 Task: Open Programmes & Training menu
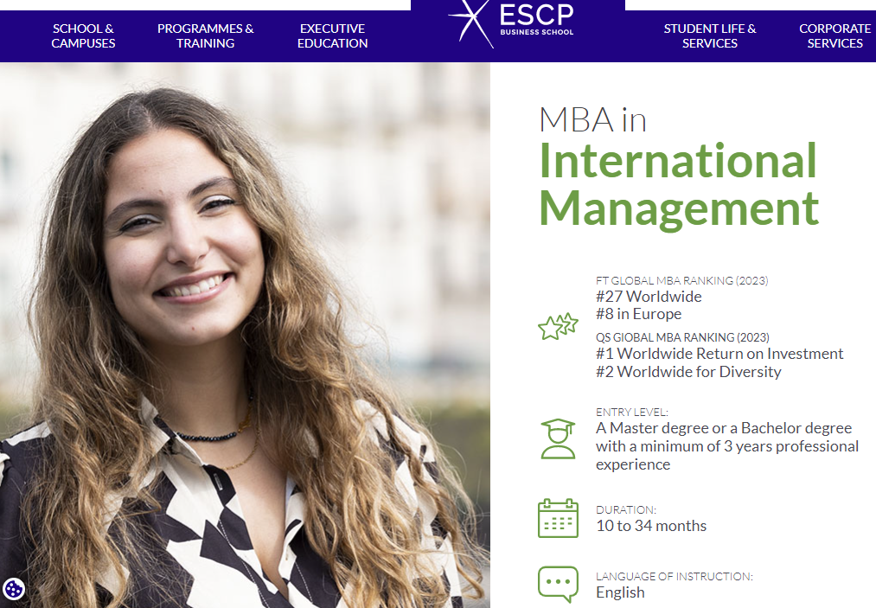tap(206, 35)
